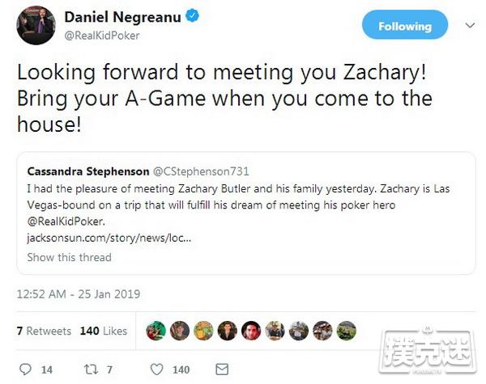Open Daniel Negreanu's profile avatar
Viewport: 486px width, 384px height.
(x=36, y=25)
